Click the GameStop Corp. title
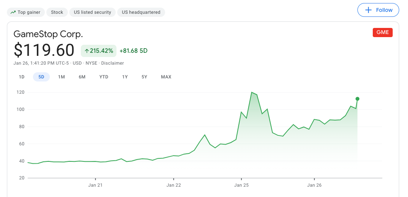This screenshot has height=197, width=408. [x=48, y=34]
